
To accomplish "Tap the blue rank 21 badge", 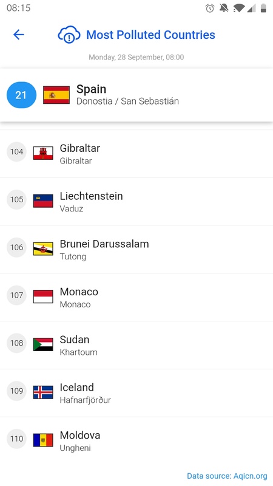I will [x=21, y=95].
